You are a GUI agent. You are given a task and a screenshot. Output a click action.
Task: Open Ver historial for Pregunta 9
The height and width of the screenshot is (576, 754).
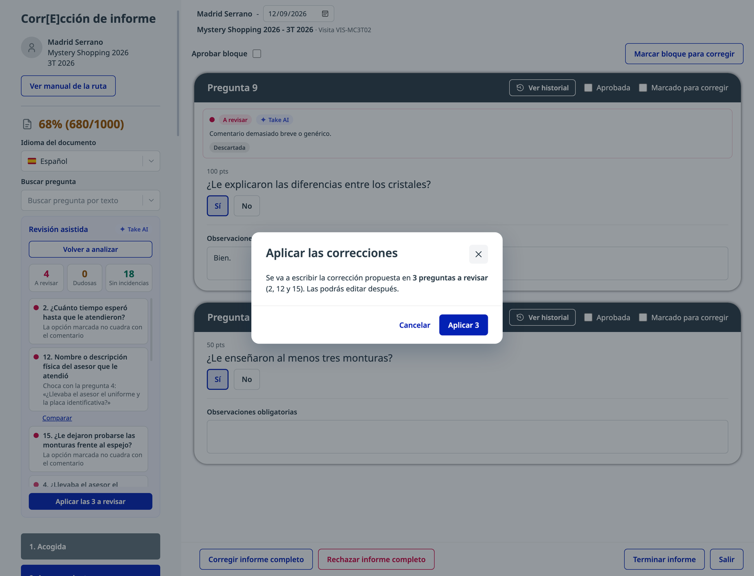click(542, 88)
